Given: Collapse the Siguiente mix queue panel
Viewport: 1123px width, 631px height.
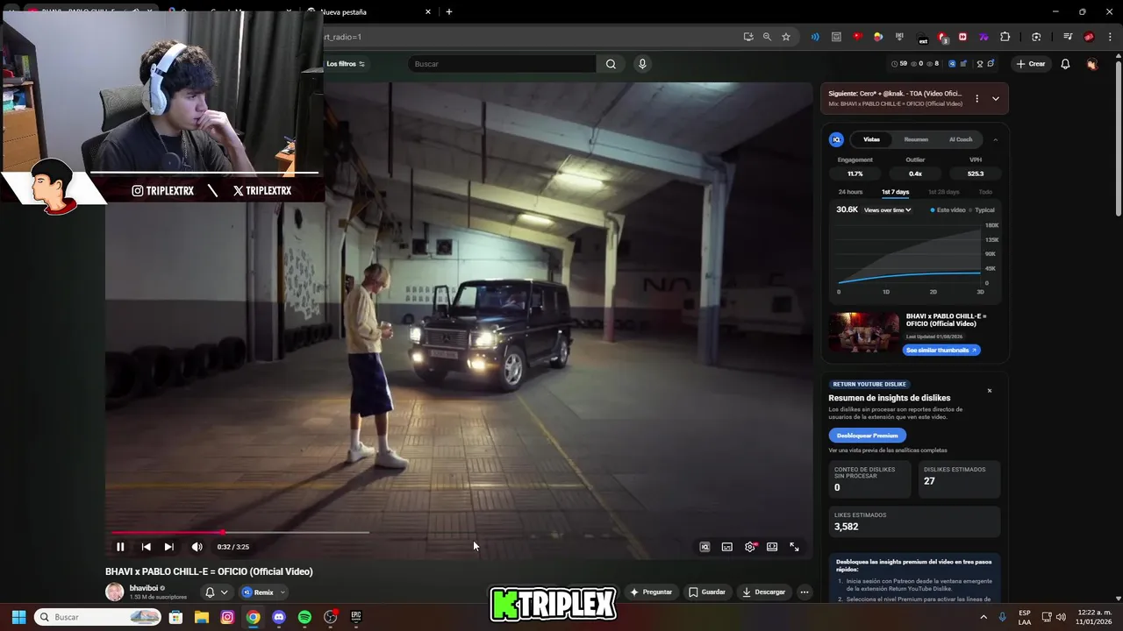Looking at the screenshot, I should click(996, 99).
